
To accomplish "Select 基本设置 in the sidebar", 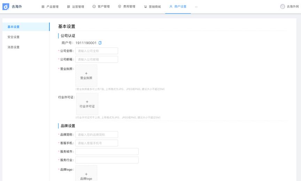I will [26, 27].
